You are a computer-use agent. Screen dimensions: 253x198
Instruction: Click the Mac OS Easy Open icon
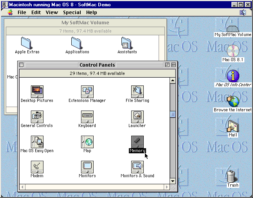pyautogui.click(x=37, y=142)
